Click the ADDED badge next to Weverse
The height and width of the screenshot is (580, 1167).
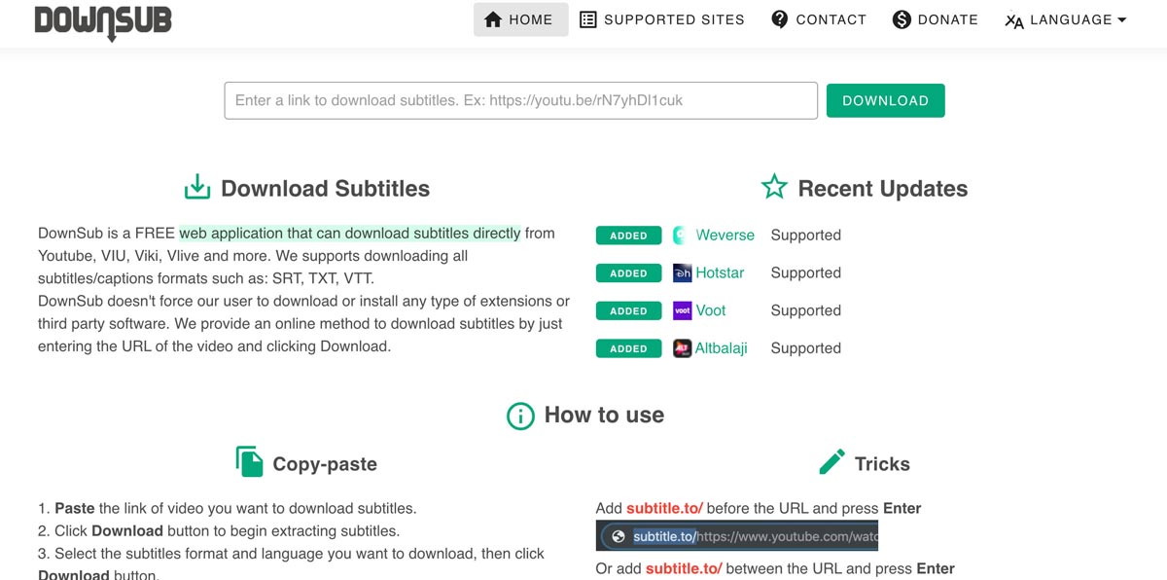pos(628,235)
